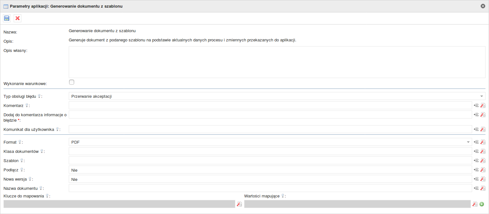
Task: Focus the Komentarz input field
Action: click(x=270, y=105)
